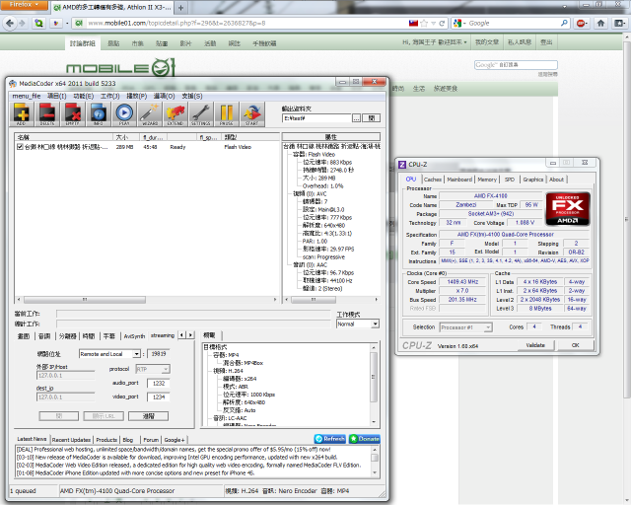The height and width of the screenshot is (505, 631).
Task: Switch to CPU-Z About tab
Action: pos(556,180)
